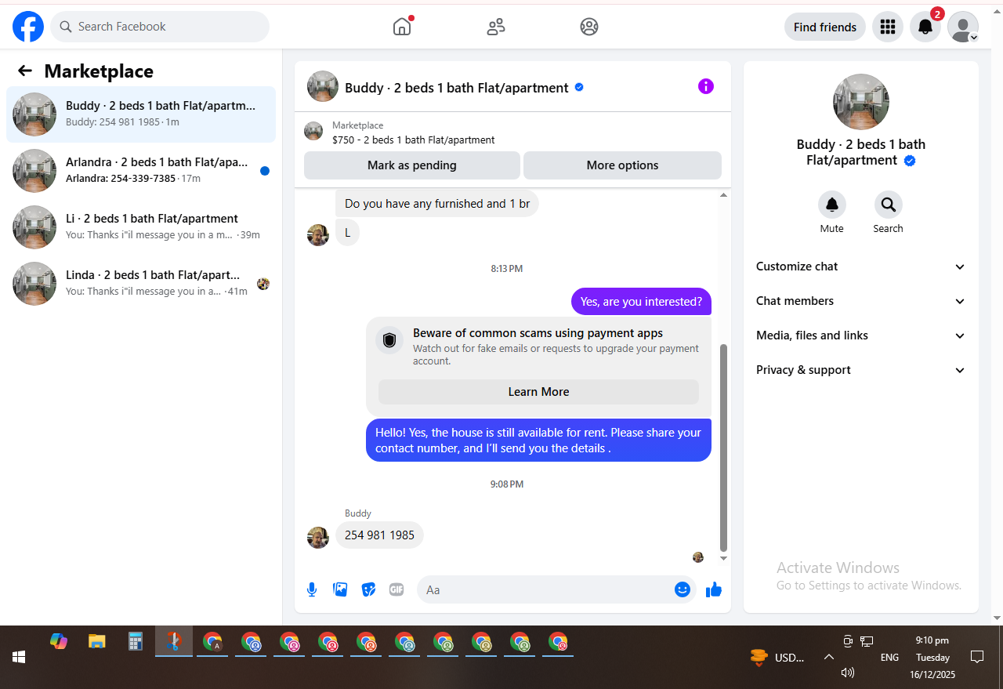
Task: Open More options for the listing
Action: 622,165
